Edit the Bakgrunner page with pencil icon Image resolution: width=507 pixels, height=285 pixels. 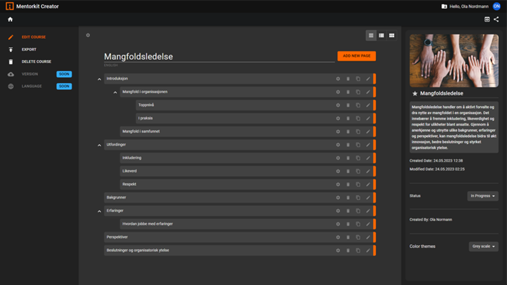[x=368, y=198]
